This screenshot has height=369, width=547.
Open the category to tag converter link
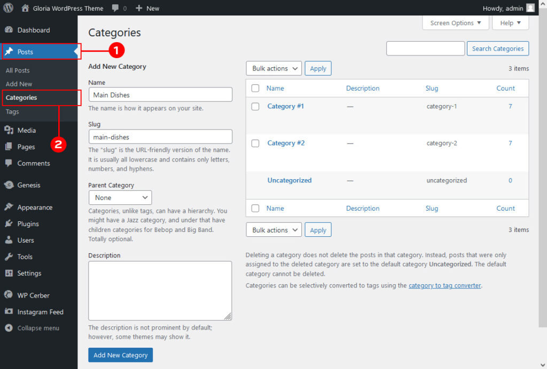pos(444,285)
